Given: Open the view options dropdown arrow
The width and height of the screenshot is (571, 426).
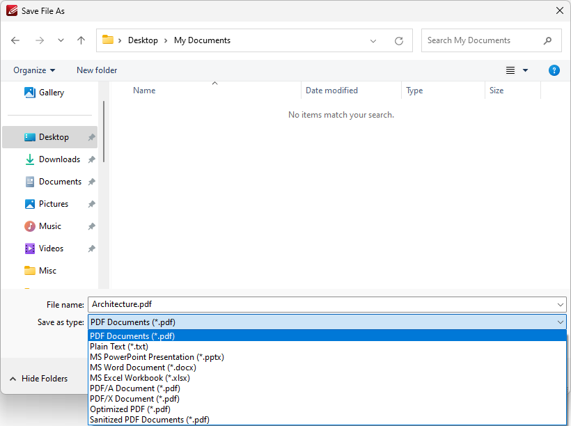Looking at the screenshot, I should coord(525,70).
